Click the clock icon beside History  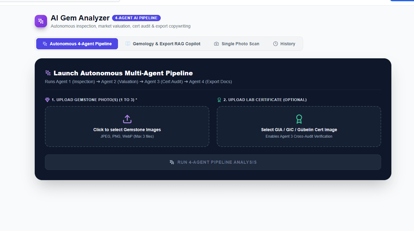[276, 44]
